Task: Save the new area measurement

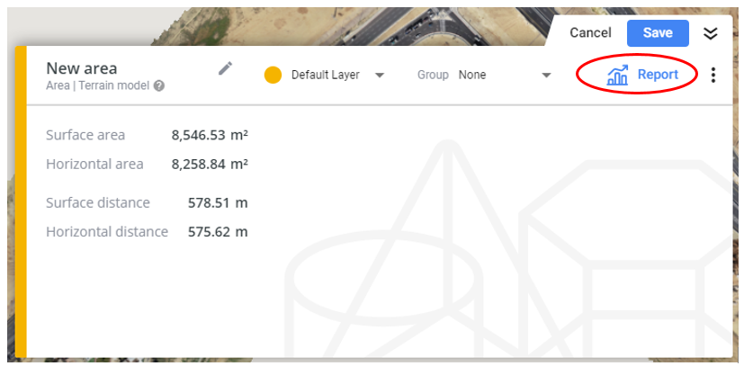Action: (658, 32)
